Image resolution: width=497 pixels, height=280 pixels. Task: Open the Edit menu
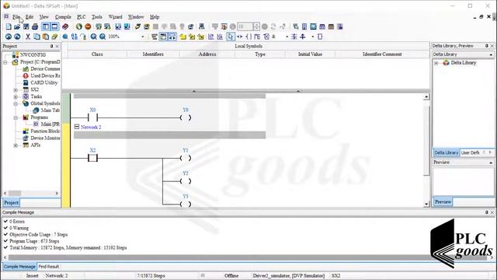(x=30, y=17)
